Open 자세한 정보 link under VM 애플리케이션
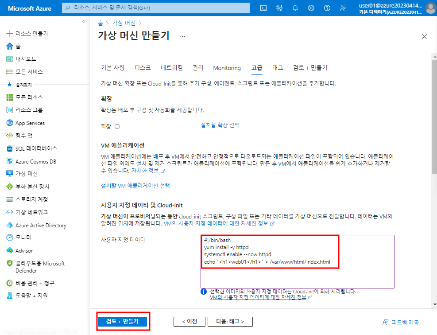Viewport: 437px width, 335px height. click(x=148, y=171)
